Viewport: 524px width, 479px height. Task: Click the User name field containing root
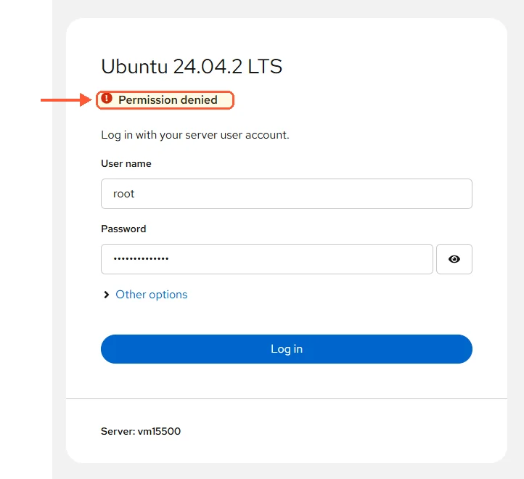[287, 194]
